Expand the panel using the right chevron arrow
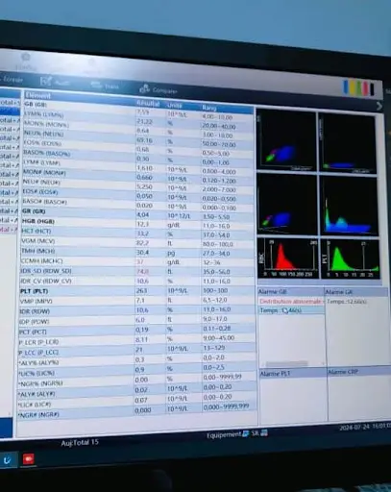The image size is (391, 492). pos(379,106)
